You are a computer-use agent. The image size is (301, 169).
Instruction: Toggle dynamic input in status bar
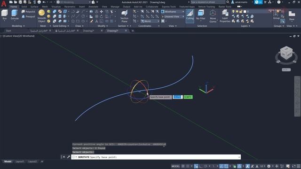196,166
